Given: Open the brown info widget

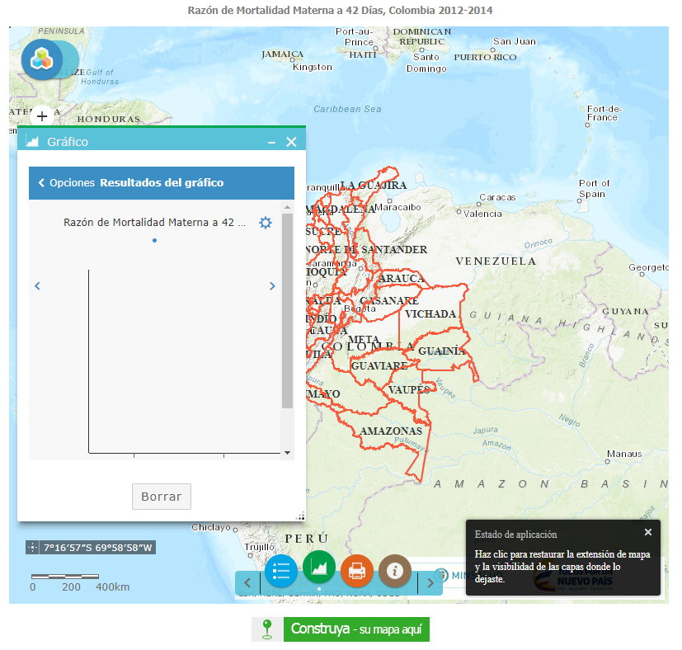Looking at the screenshot, I should (395, 571).
